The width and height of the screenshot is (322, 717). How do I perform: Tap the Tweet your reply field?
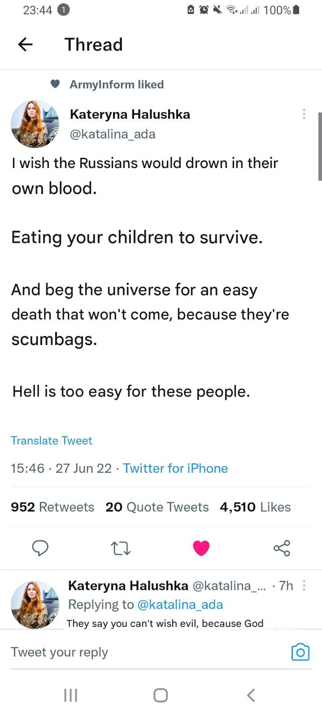pos(135,652)
